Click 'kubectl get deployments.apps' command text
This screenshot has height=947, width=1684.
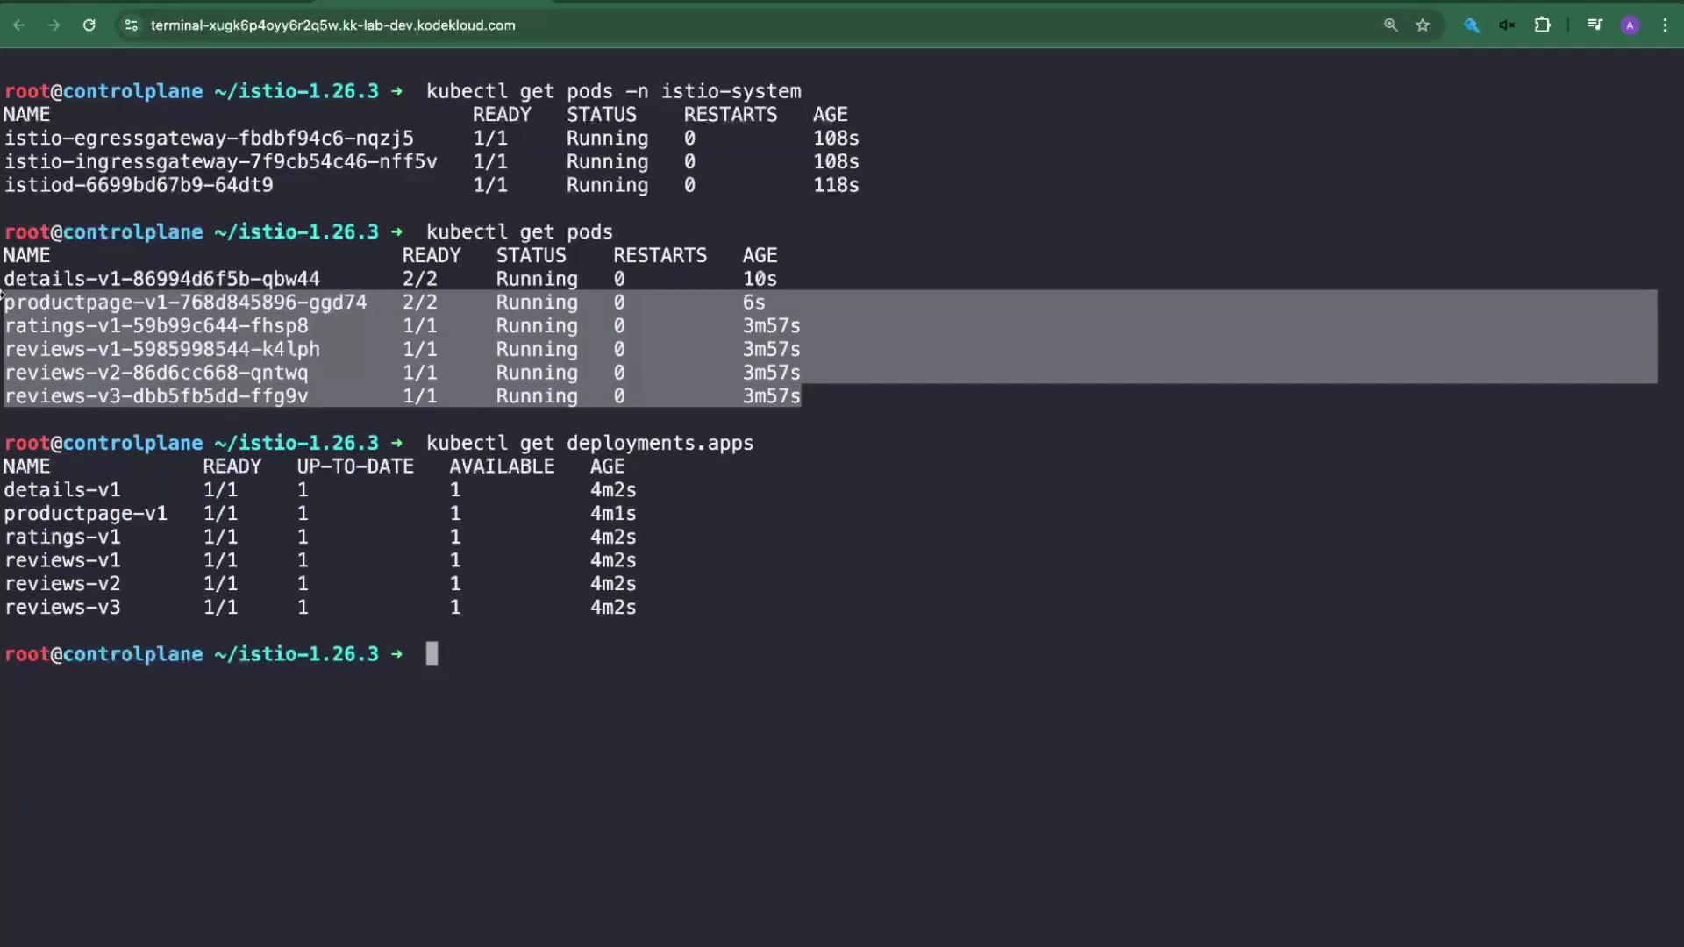589,443
